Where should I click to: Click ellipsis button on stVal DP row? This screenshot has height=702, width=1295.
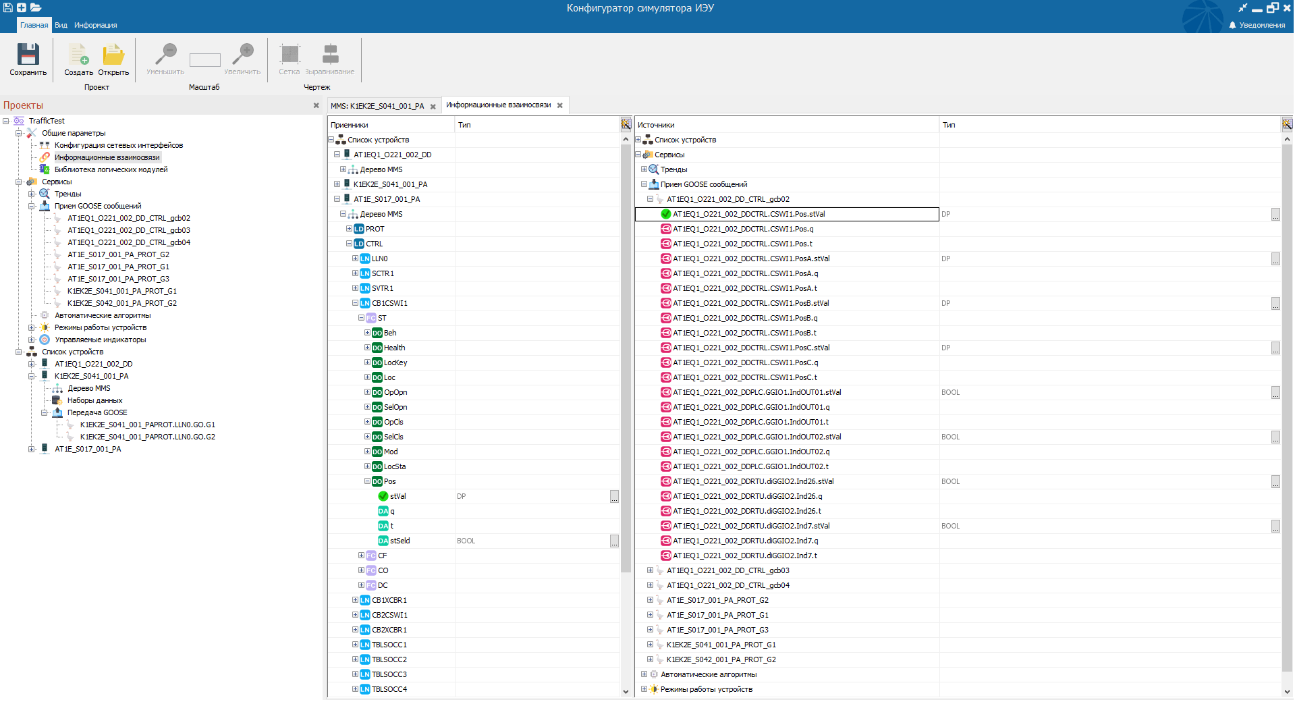(x=614, y=497)
